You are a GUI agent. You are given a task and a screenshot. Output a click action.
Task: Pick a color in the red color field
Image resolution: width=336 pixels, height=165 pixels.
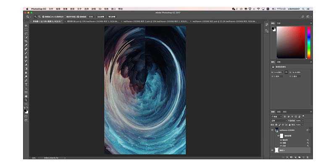[291, 42]
